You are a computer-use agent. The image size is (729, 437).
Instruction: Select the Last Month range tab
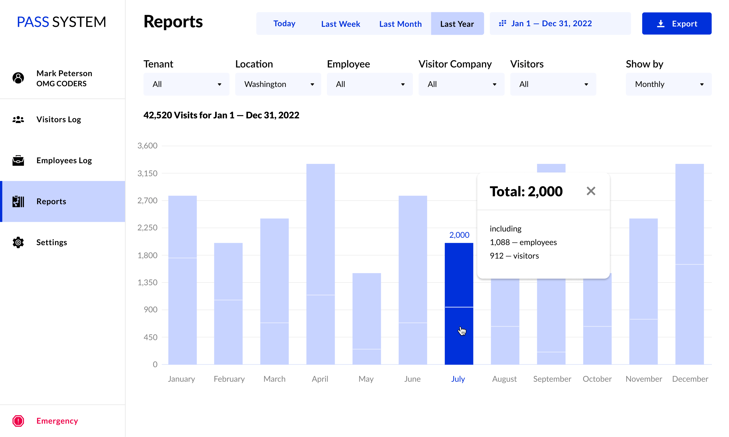[400, 24]
